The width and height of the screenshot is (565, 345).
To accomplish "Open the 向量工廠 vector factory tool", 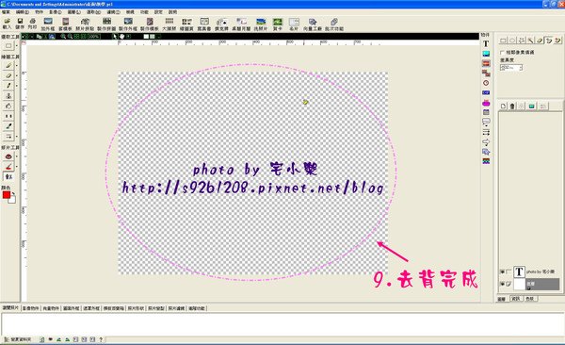I will 313,25.
